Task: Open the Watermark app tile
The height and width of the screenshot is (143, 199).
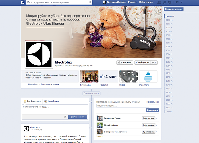Action: [x=148, y=76]
